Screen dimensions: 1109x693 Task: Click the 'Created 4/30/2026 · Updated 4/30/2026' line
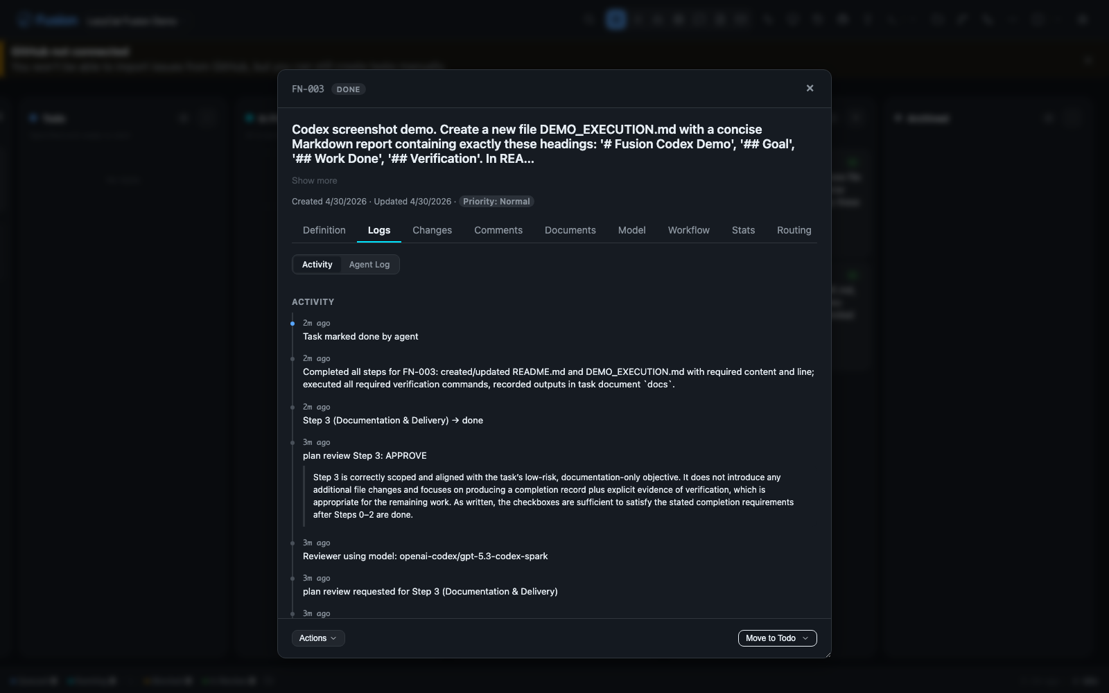(372, 202)
